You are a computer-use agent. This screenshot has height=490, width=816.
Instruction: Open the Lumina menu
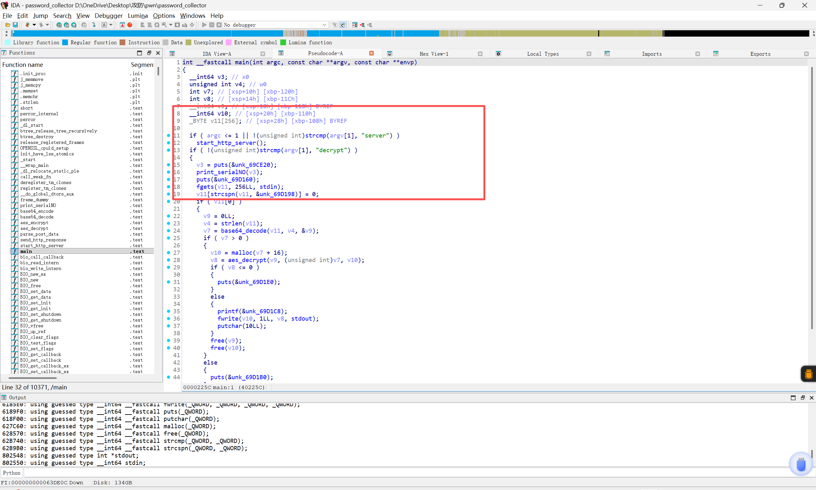pyautogui.click(x=138, y=16)
